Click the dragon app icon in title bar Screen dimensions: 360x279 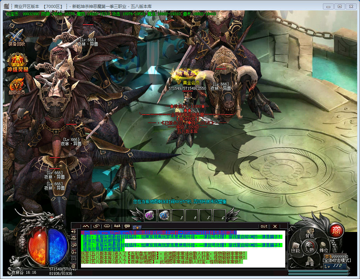pyautogui.click(x=7, y=6)
